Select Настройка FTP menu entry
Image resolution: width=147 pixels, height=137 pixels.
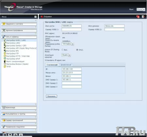point(12,53)
